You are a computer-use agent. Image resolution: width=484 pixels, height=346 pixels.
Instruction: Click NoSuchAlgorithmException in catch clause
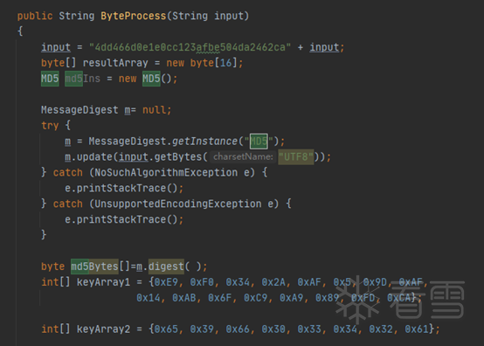[x=166, y=172]
